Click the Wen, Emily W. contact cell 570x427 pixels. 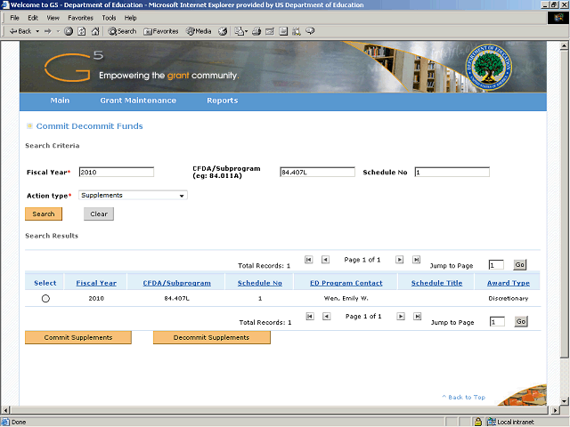pos(346,299)
